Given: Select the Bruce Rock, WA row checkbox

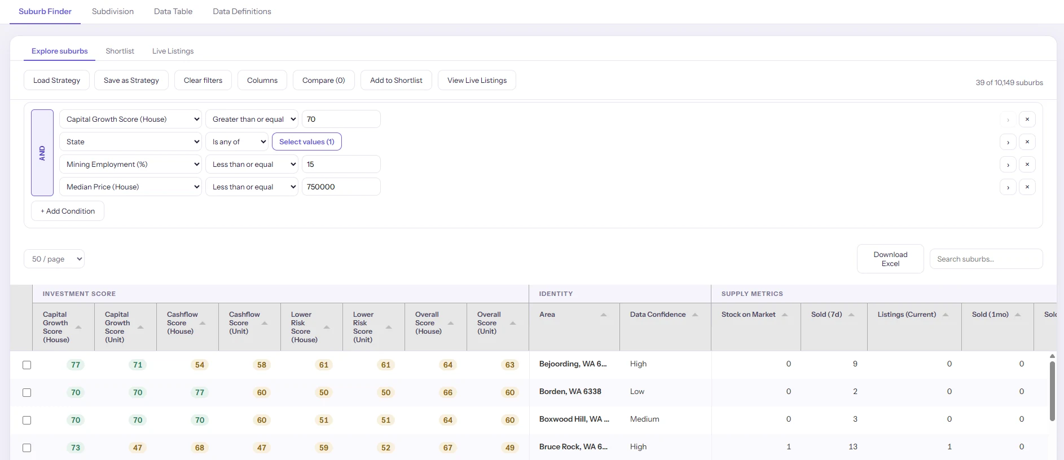Looking at the screenshot, I should tap(27, 448).
